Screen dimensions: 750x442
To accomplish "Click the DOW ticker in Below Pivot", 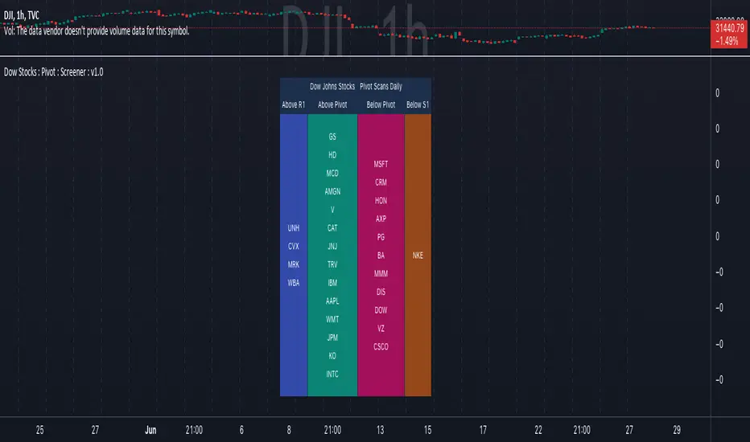I will point(381,310).
